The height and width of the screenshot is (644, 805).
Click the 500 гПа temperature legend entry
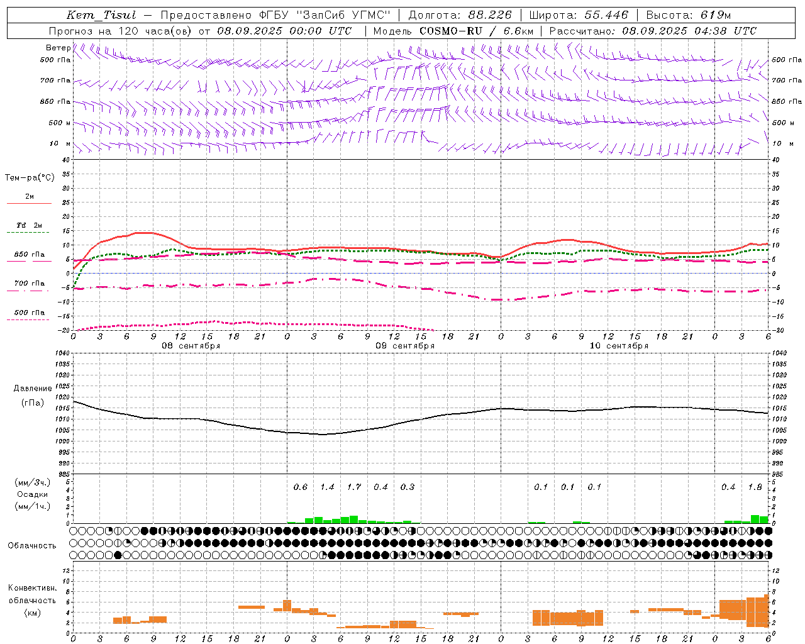tap(30, 313)
